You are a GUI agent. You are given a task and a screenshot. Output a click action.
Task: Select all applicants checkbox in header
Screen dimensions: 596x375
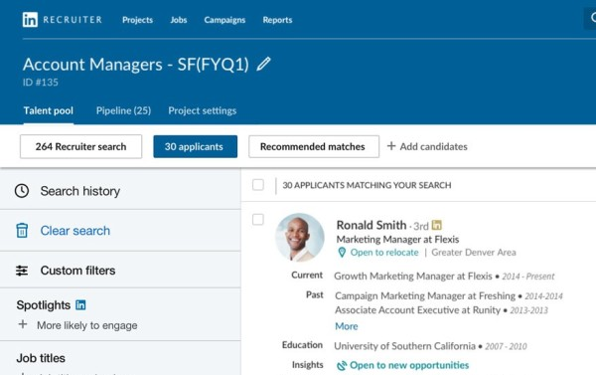click(258, 185)
